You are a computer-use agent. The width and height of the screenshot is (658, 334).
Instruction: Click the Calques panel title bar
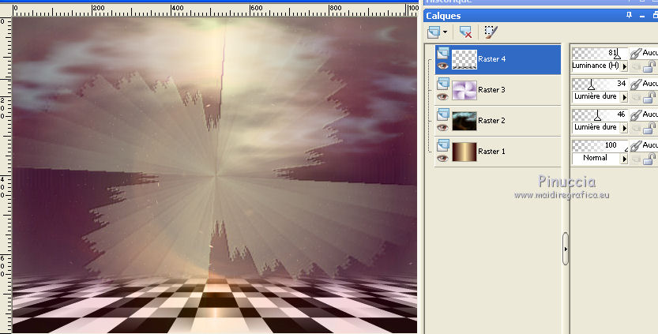pyautogui.click(x=540, y=16)
